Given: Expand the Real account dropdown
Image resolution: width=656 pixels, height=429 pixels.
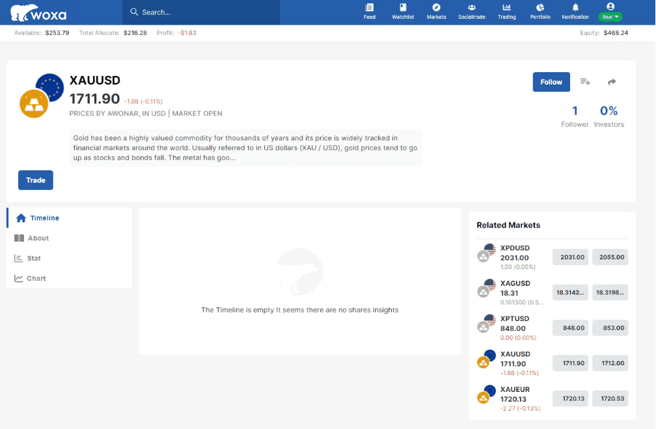Looking at the screenshot, I should point(610,17).
